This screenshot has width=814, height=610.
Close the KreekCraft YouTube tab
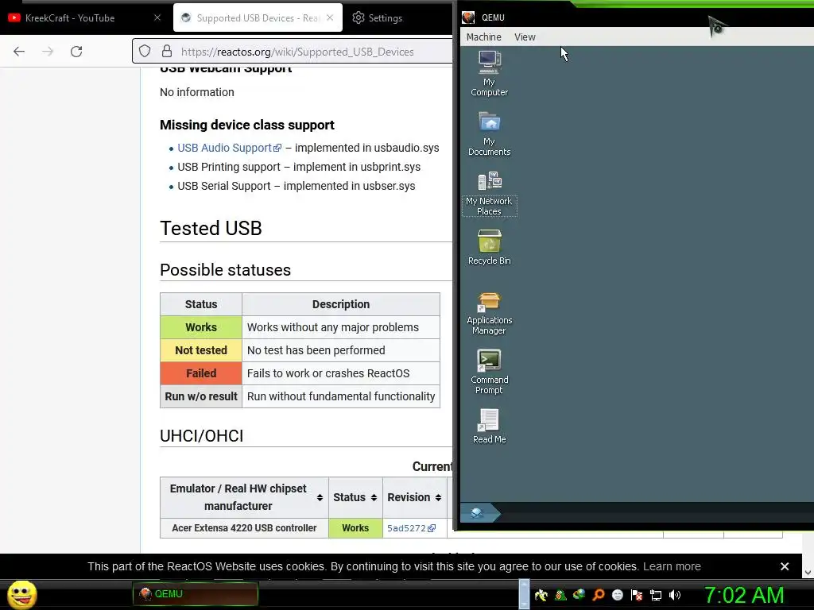click(157, 17)
